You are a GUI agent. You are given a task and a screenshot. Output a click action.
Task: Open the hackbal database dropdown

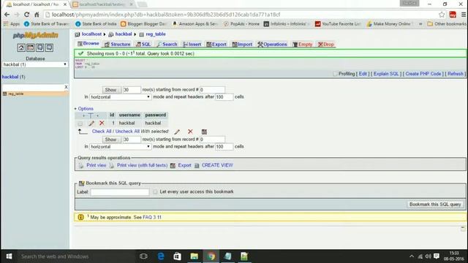point(35,64)
